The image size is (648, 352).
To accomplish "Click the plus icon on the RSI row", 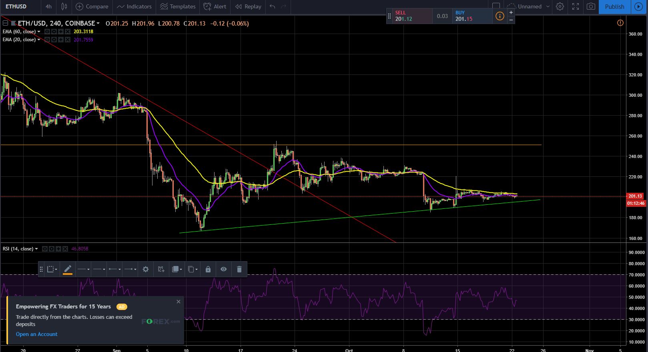I will [x=58, y=249].
